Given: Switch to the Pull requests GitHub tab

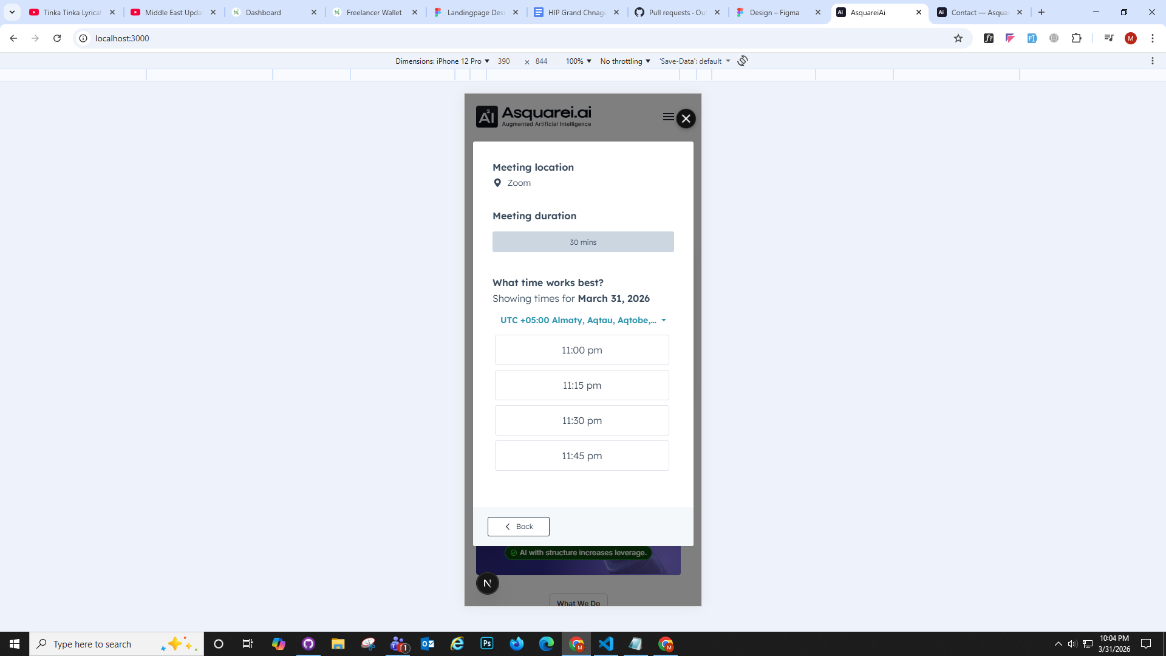Looking at the screenshot, I should pos(677,12).
